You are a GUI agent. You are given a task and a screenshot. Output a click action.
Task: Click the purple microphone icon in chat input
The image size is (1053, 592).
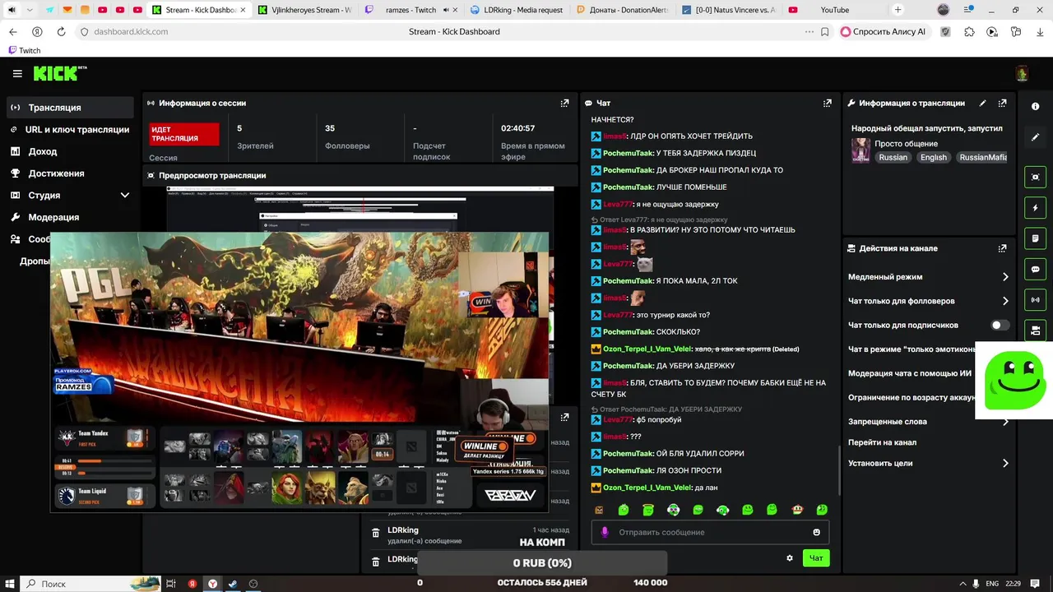[x=605, y=532]
